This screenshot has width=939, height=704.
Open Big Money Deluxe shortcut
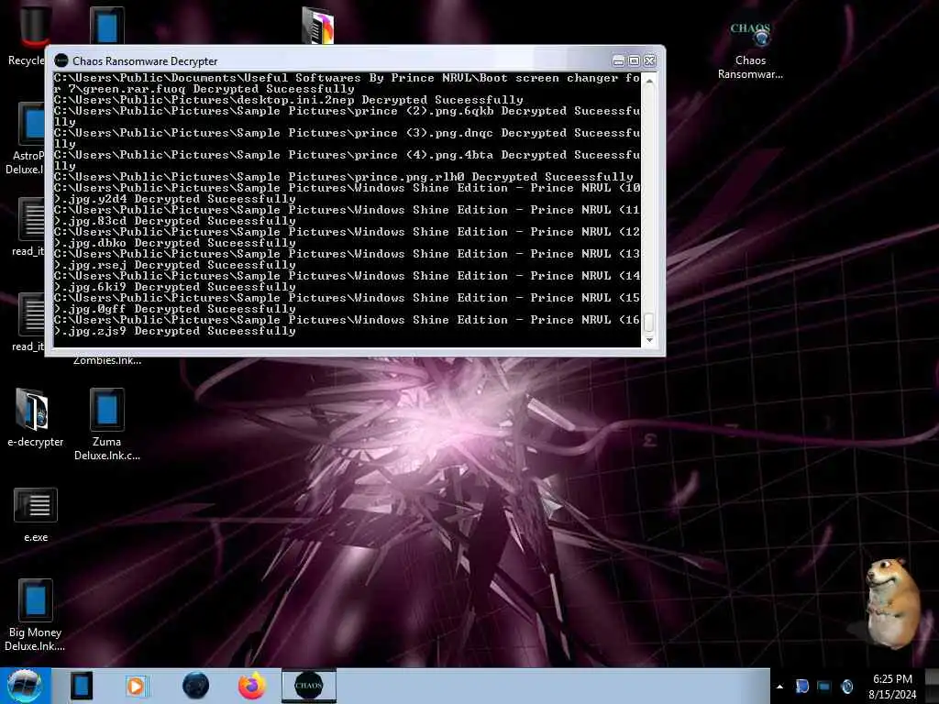pyautogui.click(x=35, y=615)
